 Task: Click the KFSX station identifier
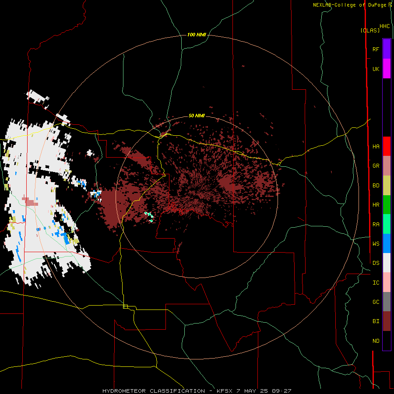point(225,391)
